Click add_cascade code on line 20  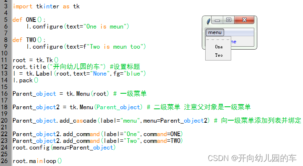pos(111,121)
